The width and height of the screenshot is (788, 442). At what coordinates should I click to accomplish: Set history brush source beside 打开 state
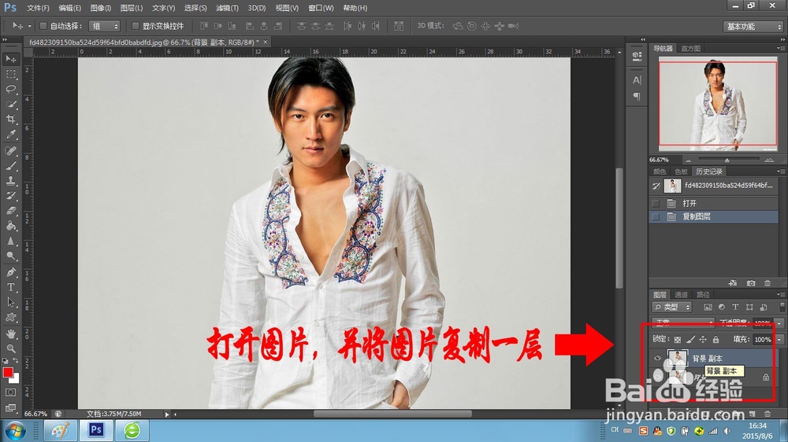coord(656,203)
